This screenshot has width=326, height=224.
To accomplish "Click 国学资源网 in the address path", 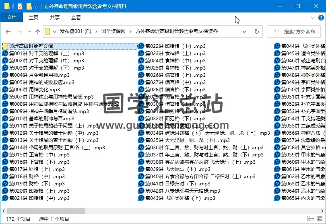I will pyautogui.click(x=113, y=31).
